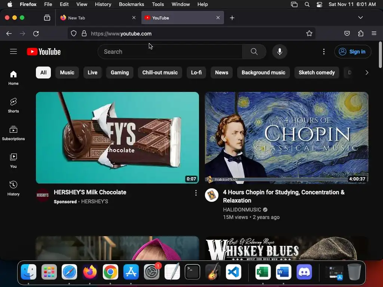Screen dimensions: 383x287
Task: Open Subscriptions in the sidebar
Action: 13,133
